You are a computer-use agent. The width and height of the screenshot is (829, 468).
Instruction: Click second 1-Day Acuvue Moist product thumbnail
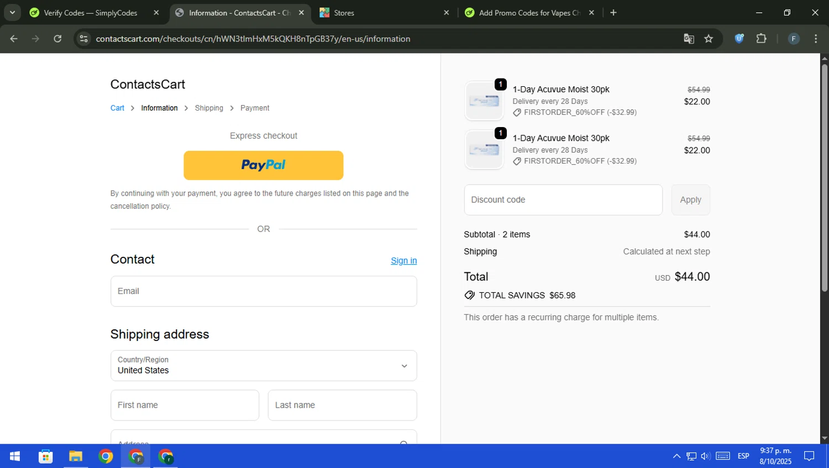(484, 150)
